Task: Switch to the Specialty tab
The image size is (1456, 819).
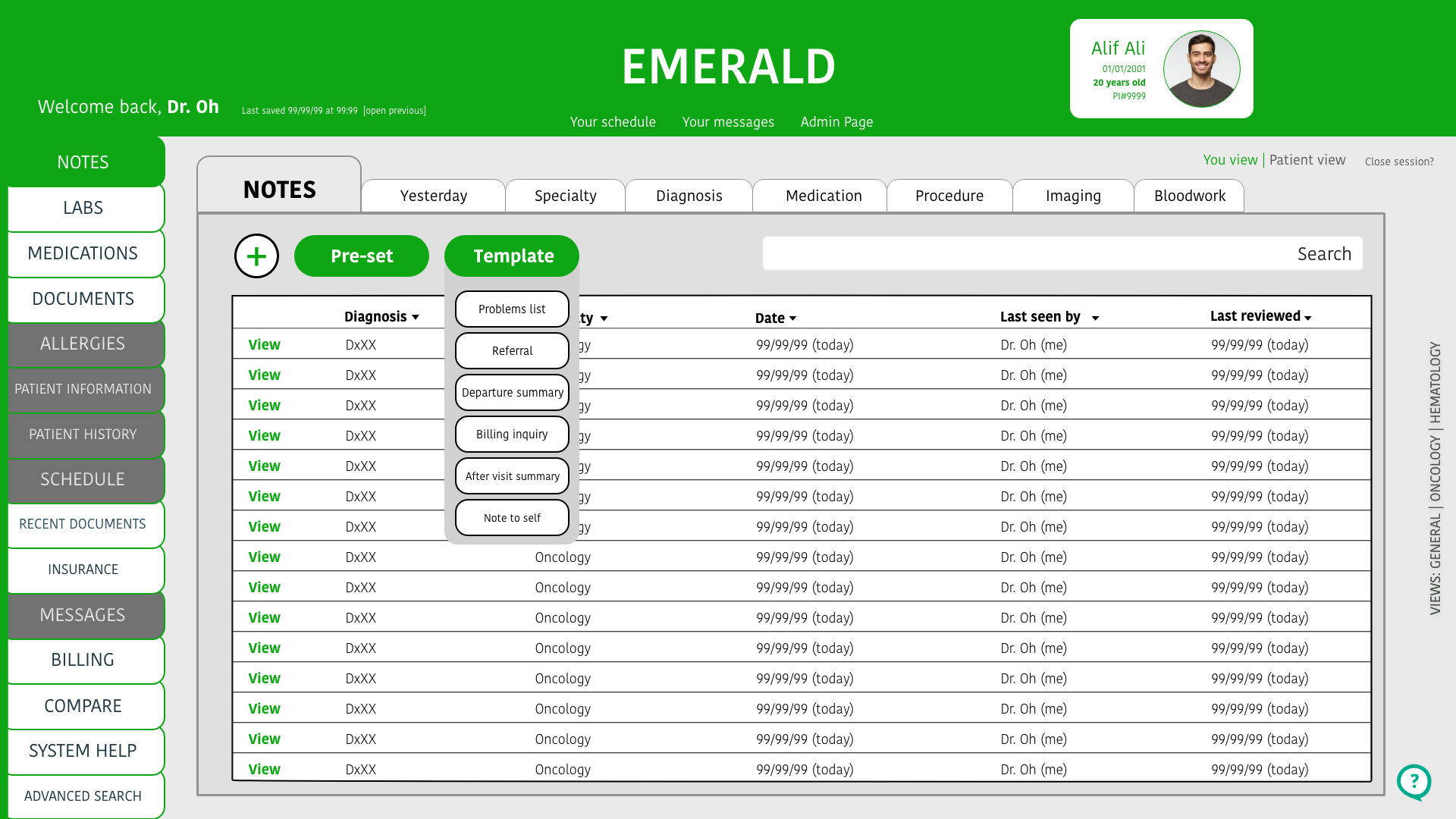Action: tap(566, 196)
